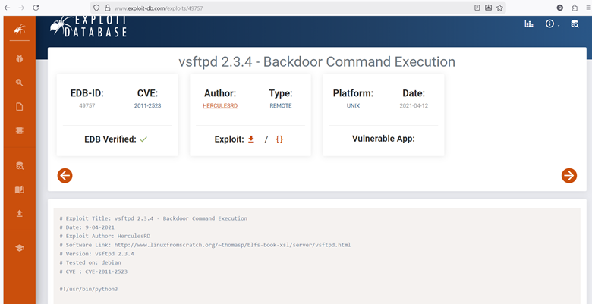Viewport: 592px width, 304px height.
Task: Go to the next exploit with right arrow
Action: 568,176
